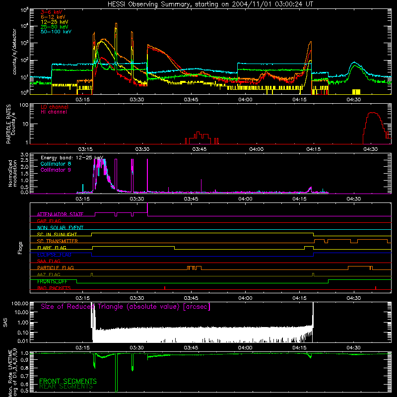Click the FLARE FLAG label
Viewport: 397px width, 397px height.
[52, 248]
